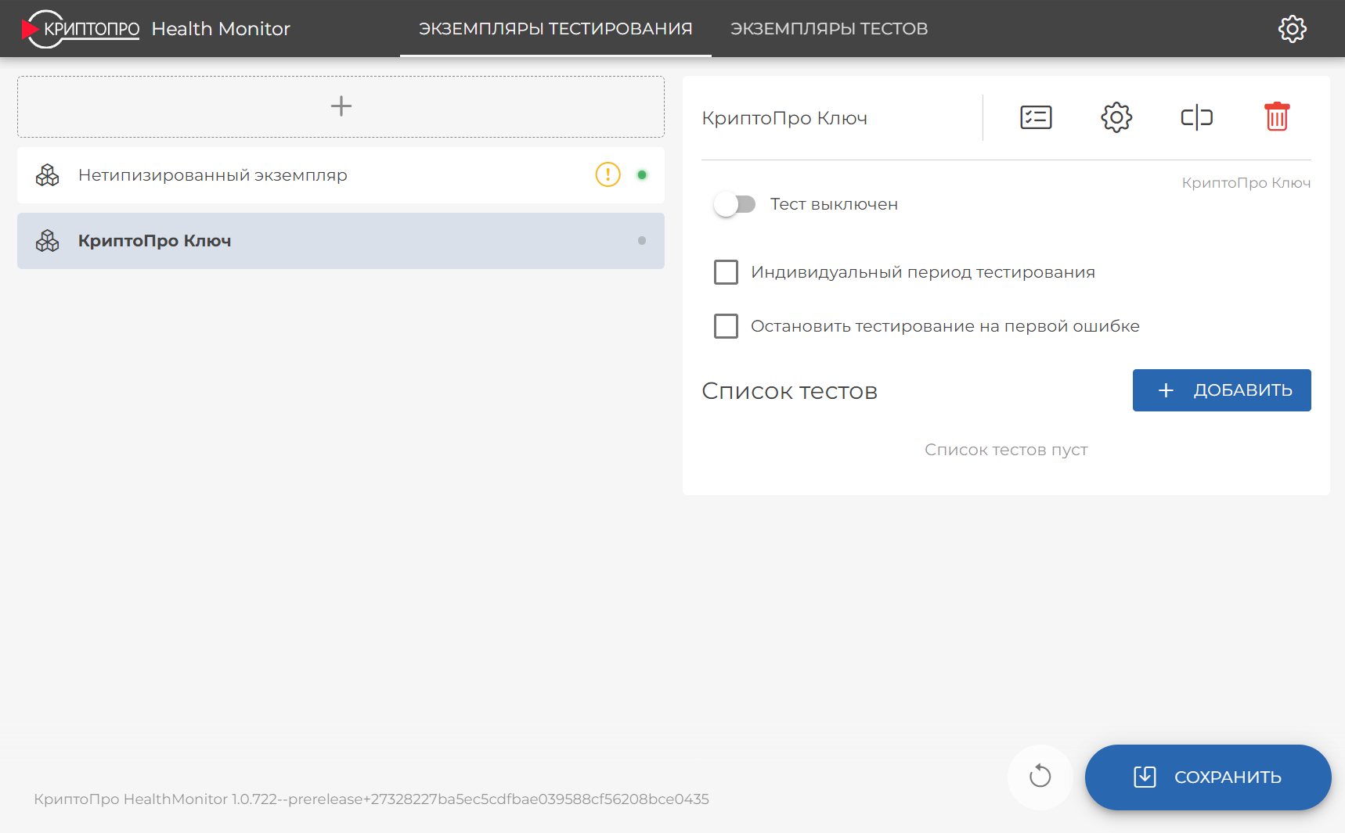
Task: Click grey status dot of КриптоПро Ключ
Action: [642, 241]
